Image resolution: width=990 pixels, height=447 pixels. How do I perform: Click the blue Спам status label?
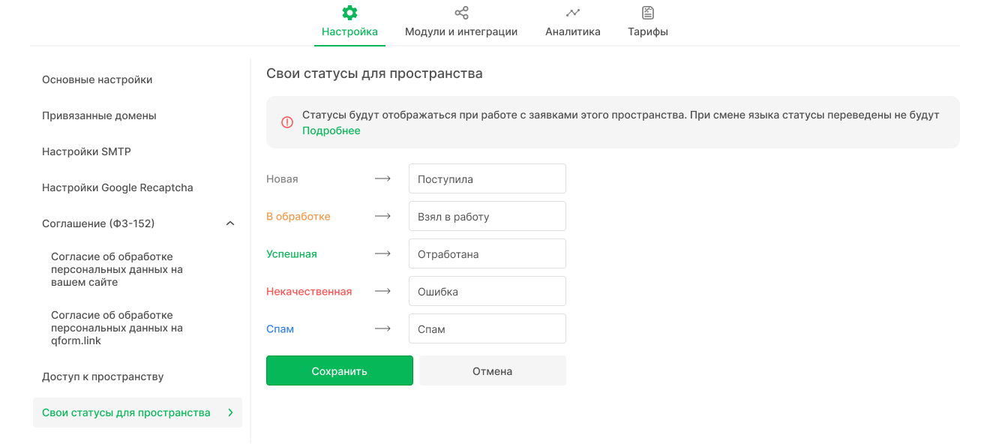[280, 328]
